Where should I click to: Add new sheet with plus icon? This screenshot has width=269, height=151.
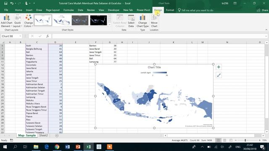57,135
